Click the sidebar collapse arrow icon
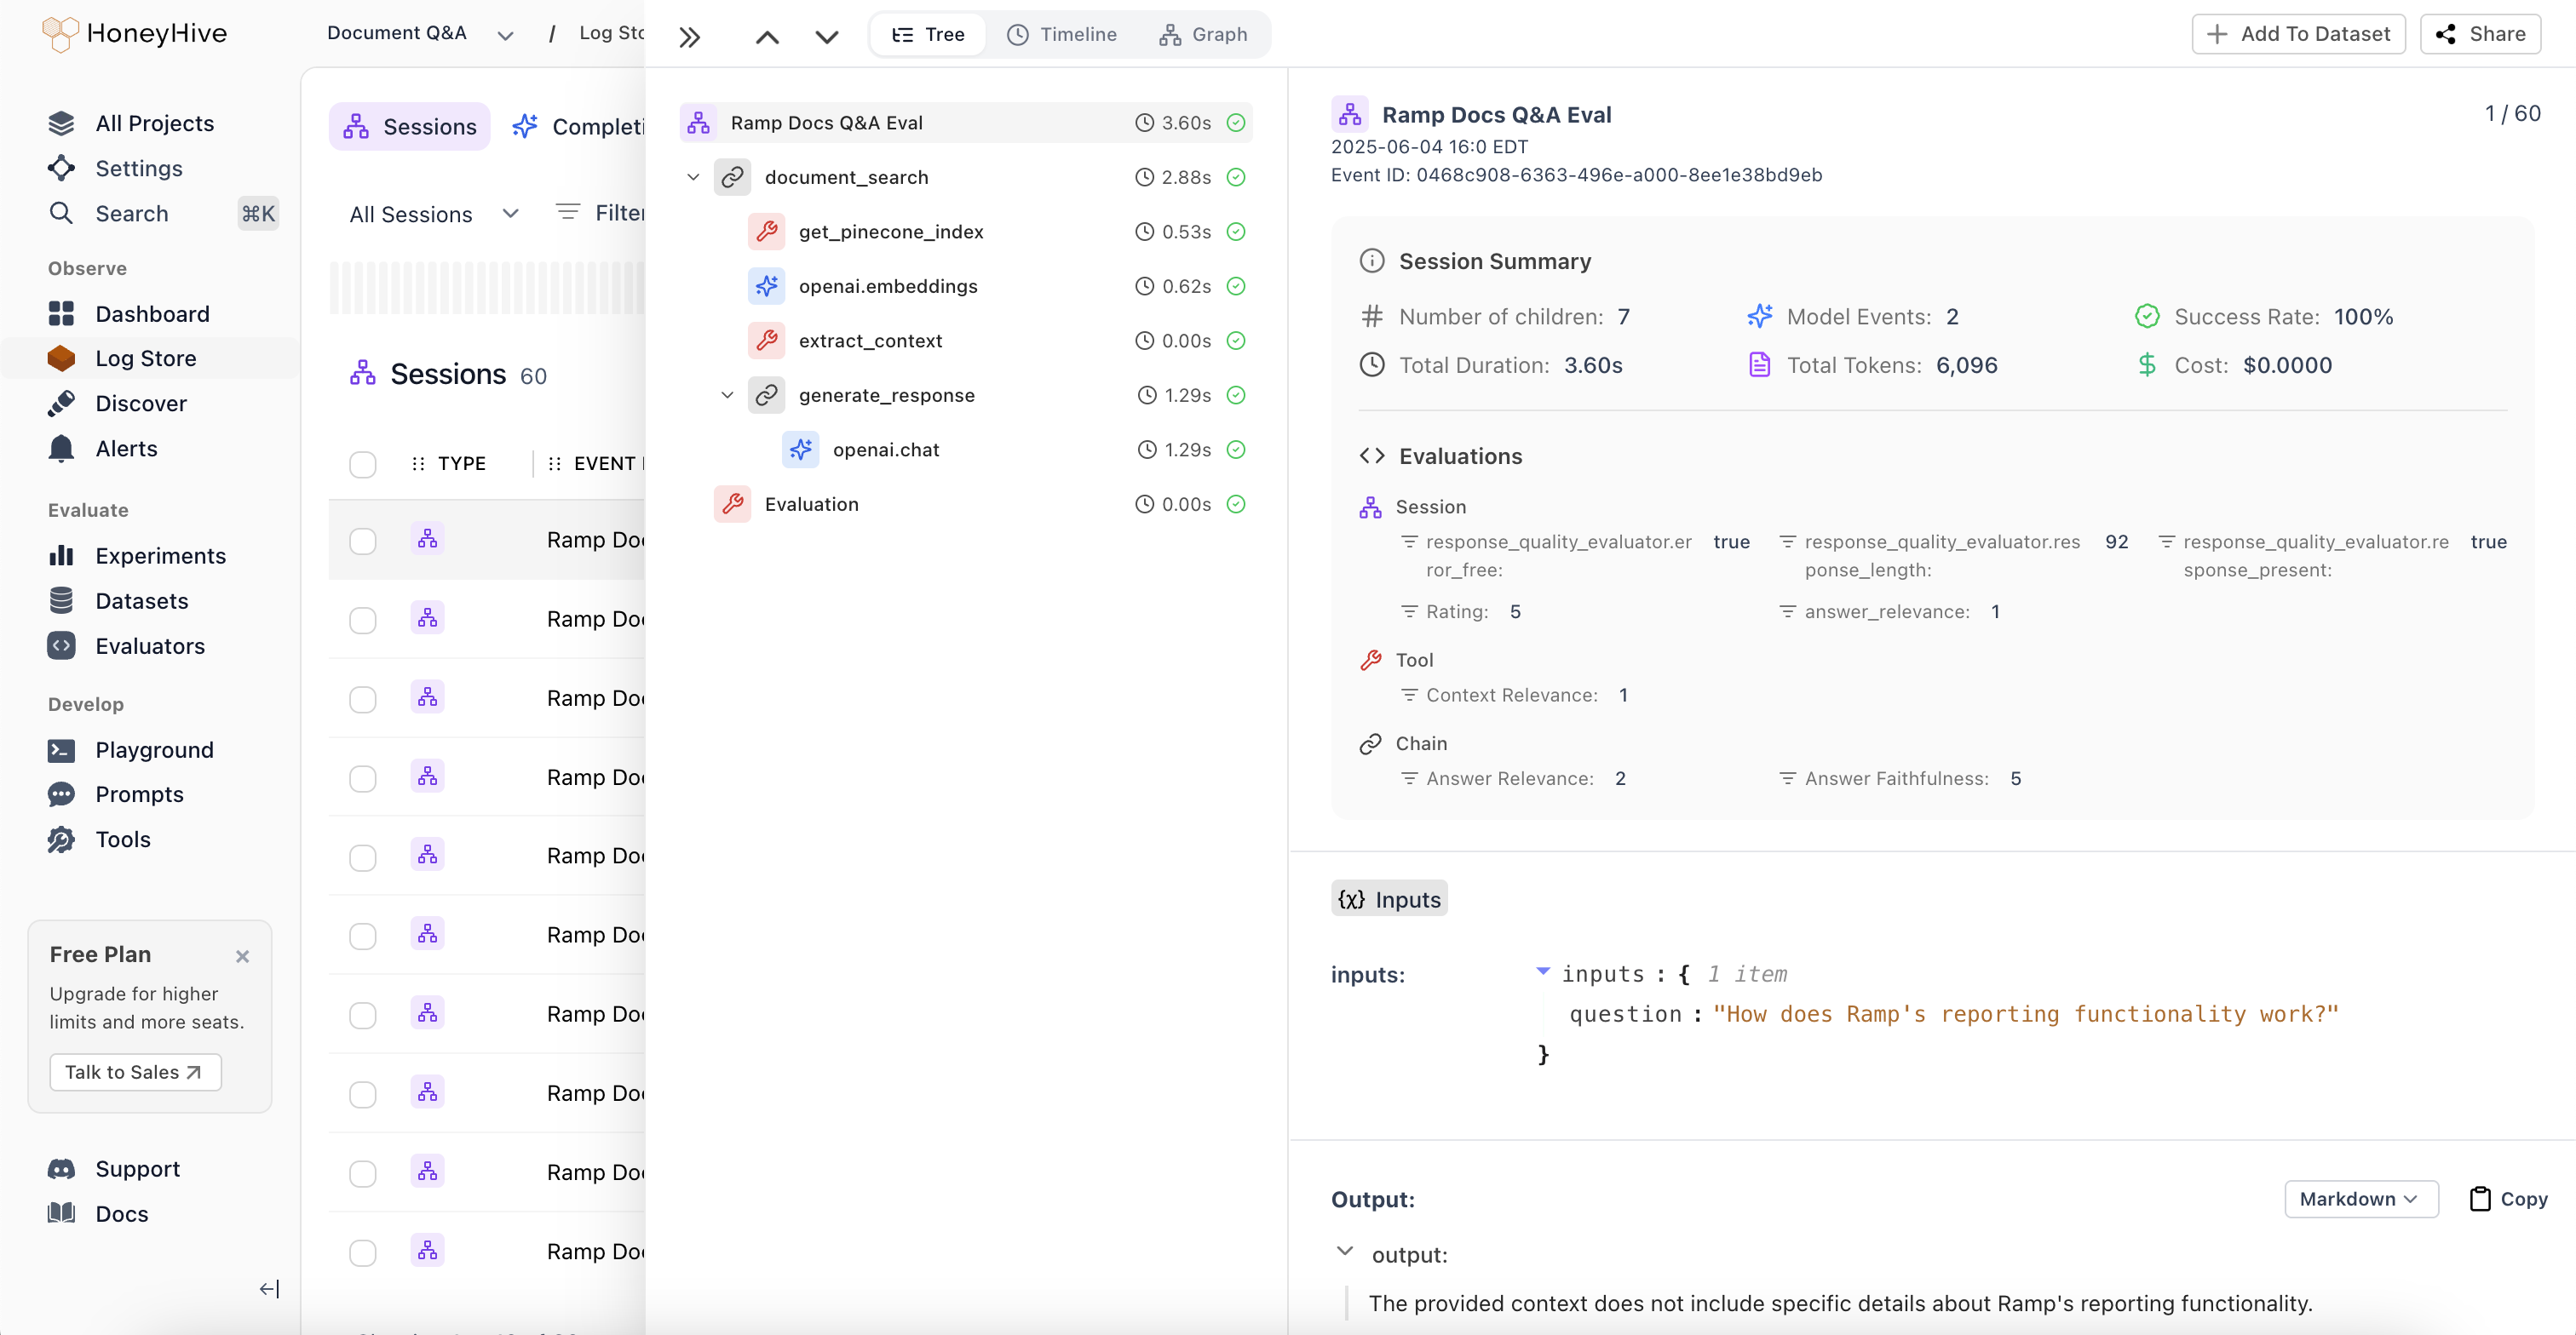Viewport: 2576px width, 1335px height. 269,1289
